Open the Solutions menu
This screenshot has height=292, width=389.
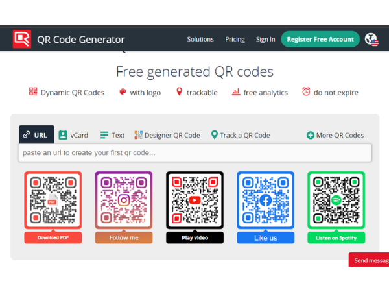click(x=200, y=39)
